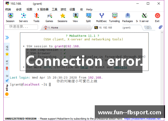Open the sidebar tools knife icon
This screenshot has width=168, height=121.
coord(7,68)
